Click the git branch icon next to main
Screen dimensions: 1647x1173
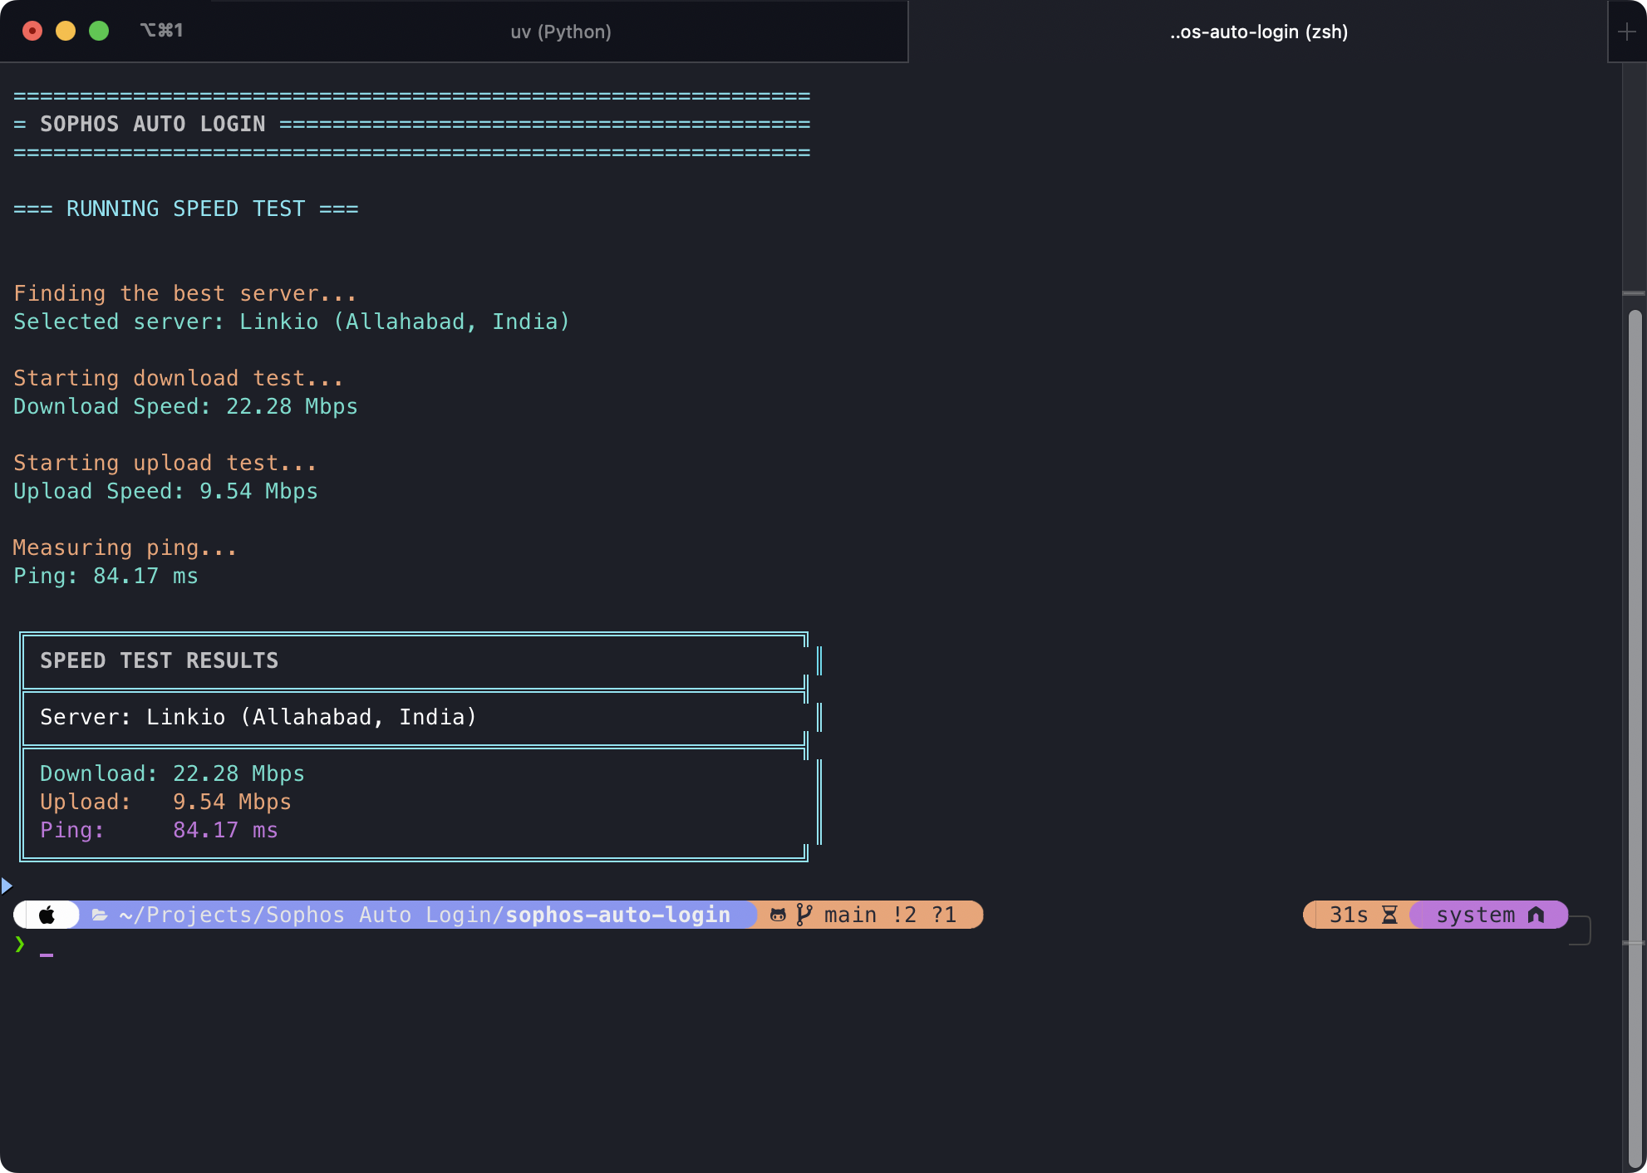tap(804, 914)
